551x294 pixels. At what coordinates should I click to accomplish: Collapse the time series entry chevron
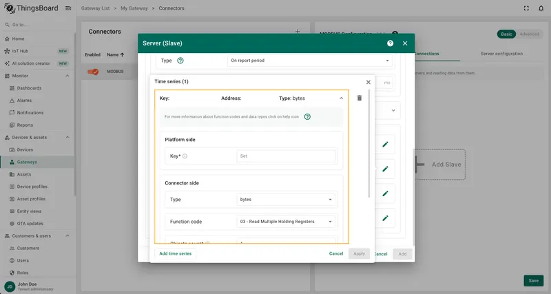[x=341, y=98]
